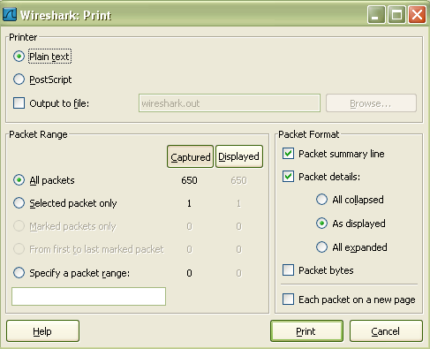Image resolution: width=430 pixels, height=349 pixels.
Task: Click the wireshark.out file name field
Action: (230, 103)
